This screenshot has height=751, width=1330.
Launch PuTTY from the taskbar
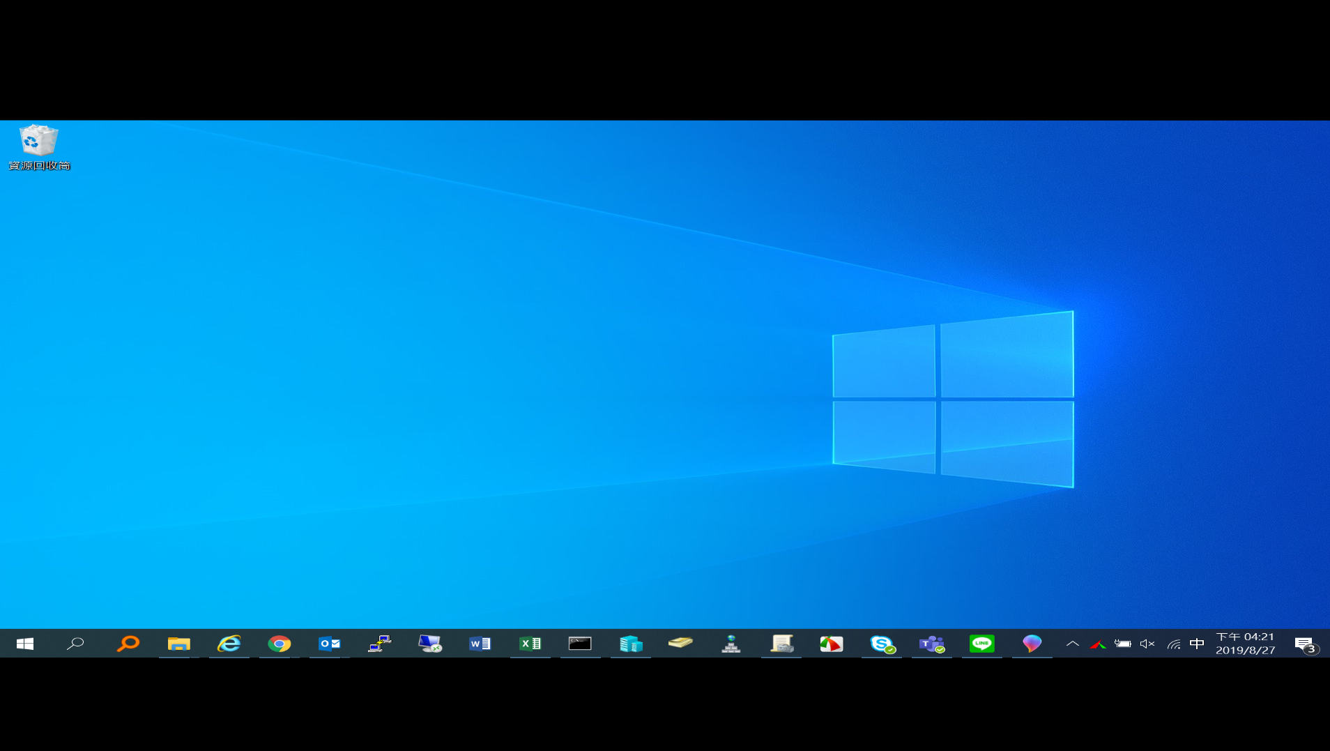tap(380, 644)
